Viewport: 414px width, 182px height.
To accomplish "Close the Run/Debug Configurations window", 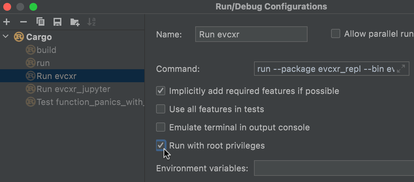I will click(7, 6).
